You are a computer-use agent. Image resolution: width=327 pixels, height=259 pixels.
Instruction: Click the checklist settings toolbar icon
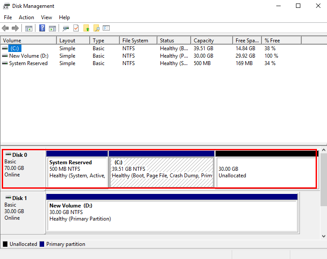[106, 28]
